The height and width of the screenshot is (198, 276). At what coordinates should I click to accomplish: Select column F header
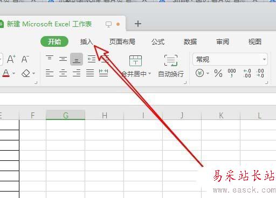point(32,115)
